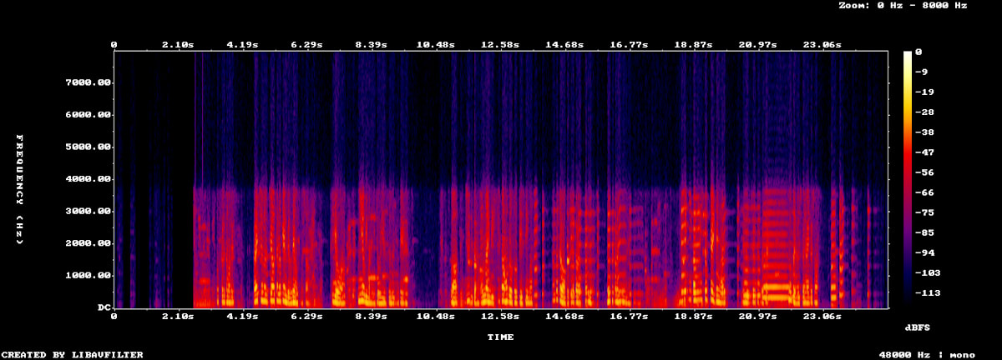Click the dBFS unit label under color scale
Screen dimensions: 1002x360
click(x=918, y=327)
